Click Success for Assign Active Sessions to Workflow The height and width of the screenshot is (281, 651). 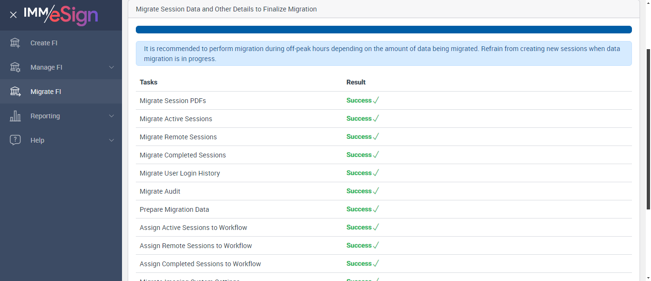(x=359, y=227)
